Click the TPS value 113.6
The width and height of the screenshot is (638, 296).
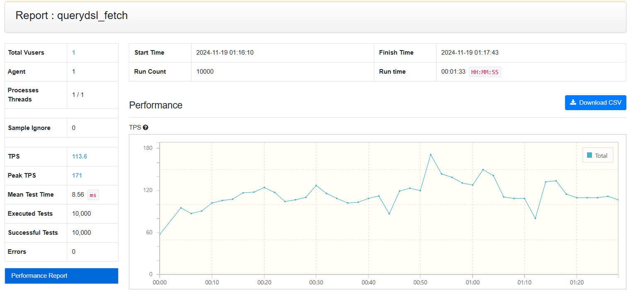click(x=80, y=156)
